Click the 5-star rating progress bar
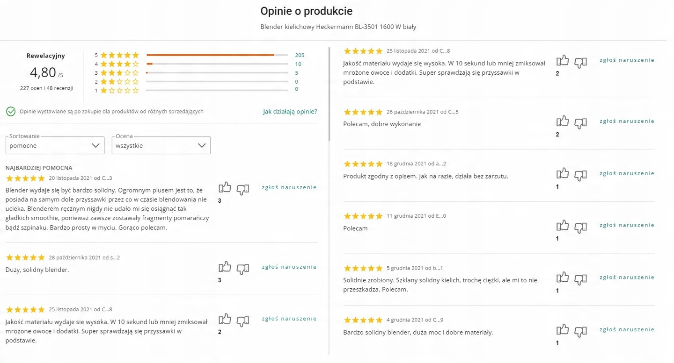Viewport: 674px width, 363px height. 217,55
